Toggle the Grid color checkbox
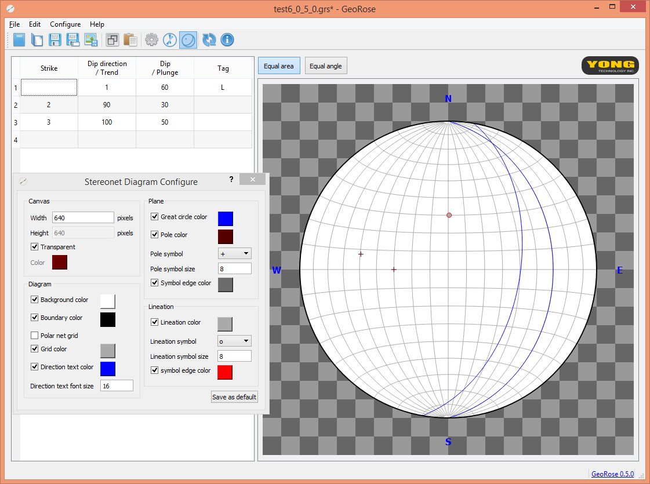Screen dimensions: 650x484 35,349
